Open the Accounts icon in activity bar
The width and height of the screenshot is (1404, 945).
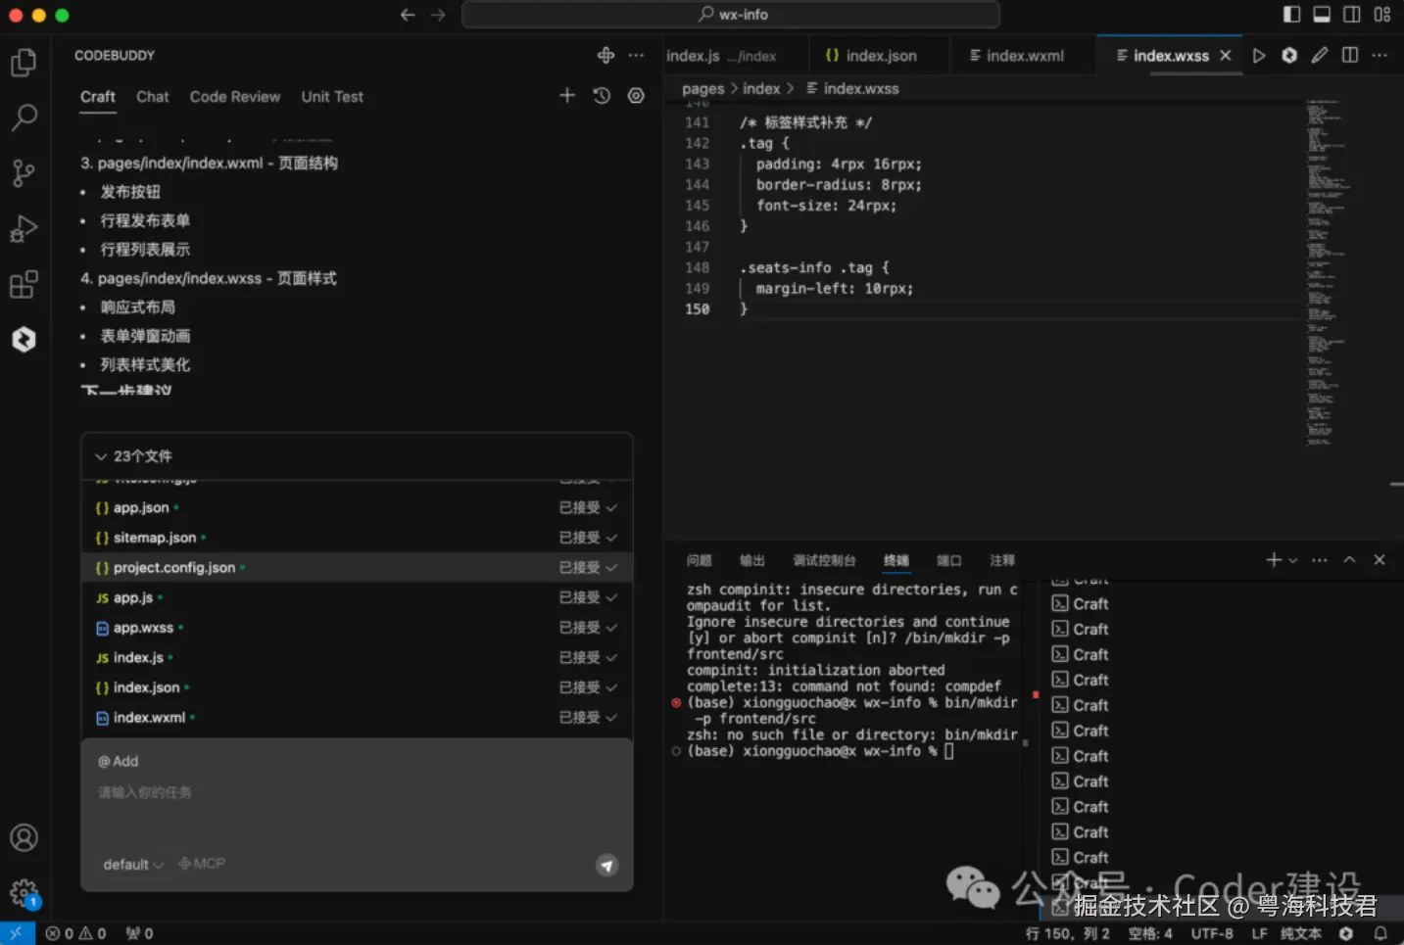pyautogui.click(x=24, y=837)
